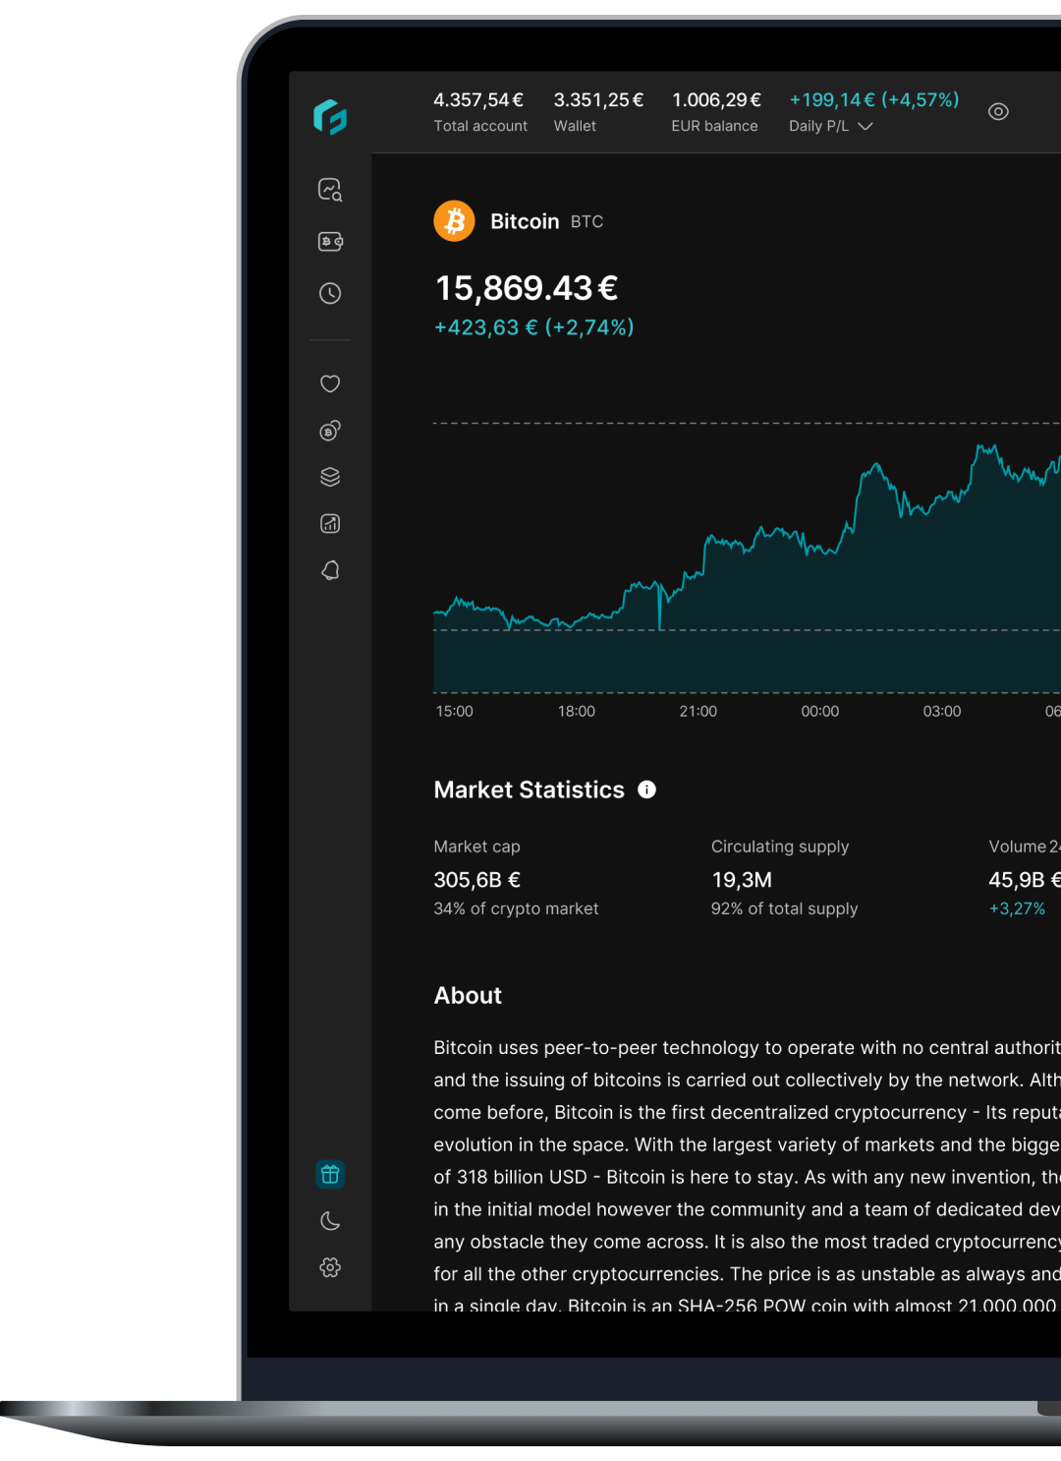
Task: Open the stacked layers sidebar icon
Action: (330, 477)
